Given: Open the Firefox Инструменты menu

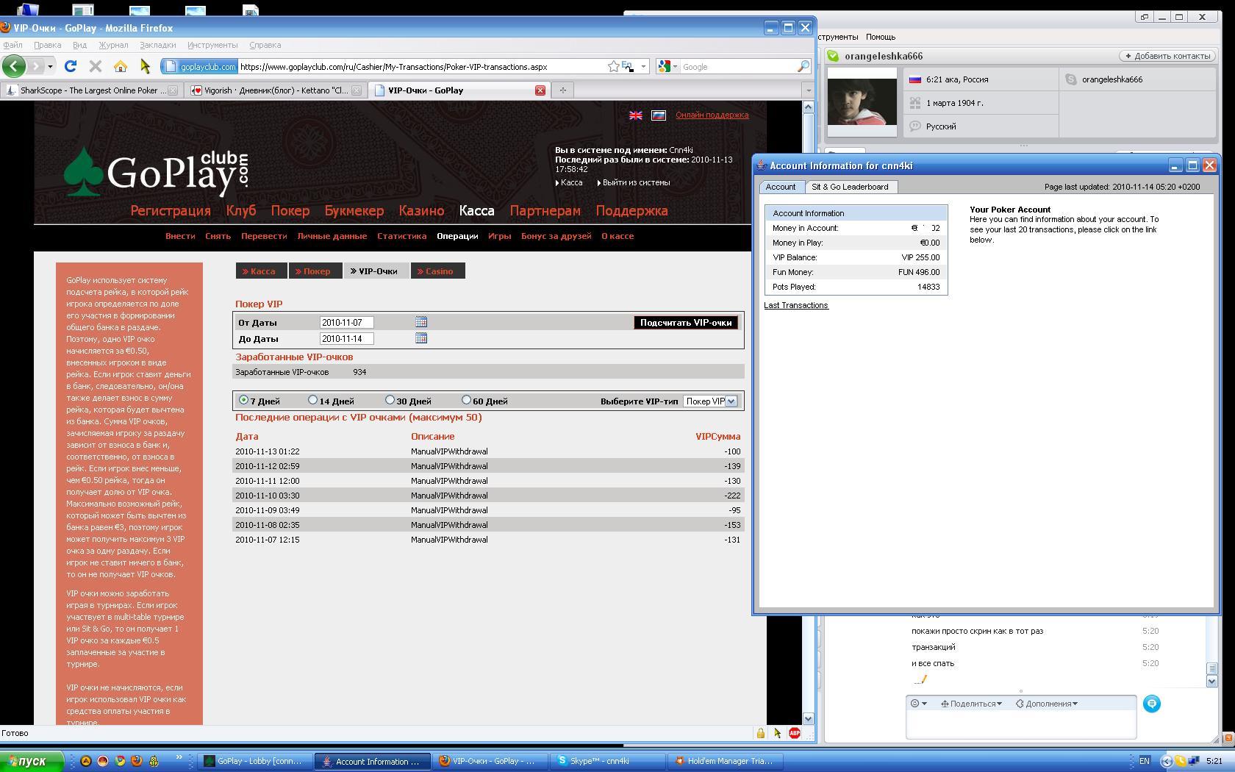Looking at the screenshot, I should (212, 45).
